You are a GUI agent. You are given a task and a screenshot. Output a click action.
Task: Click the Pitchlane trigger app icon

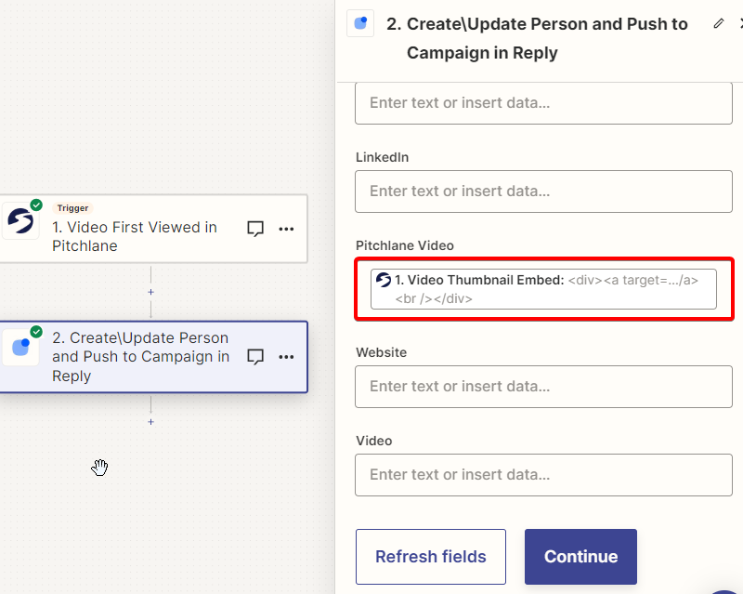(x=20, y=220)
